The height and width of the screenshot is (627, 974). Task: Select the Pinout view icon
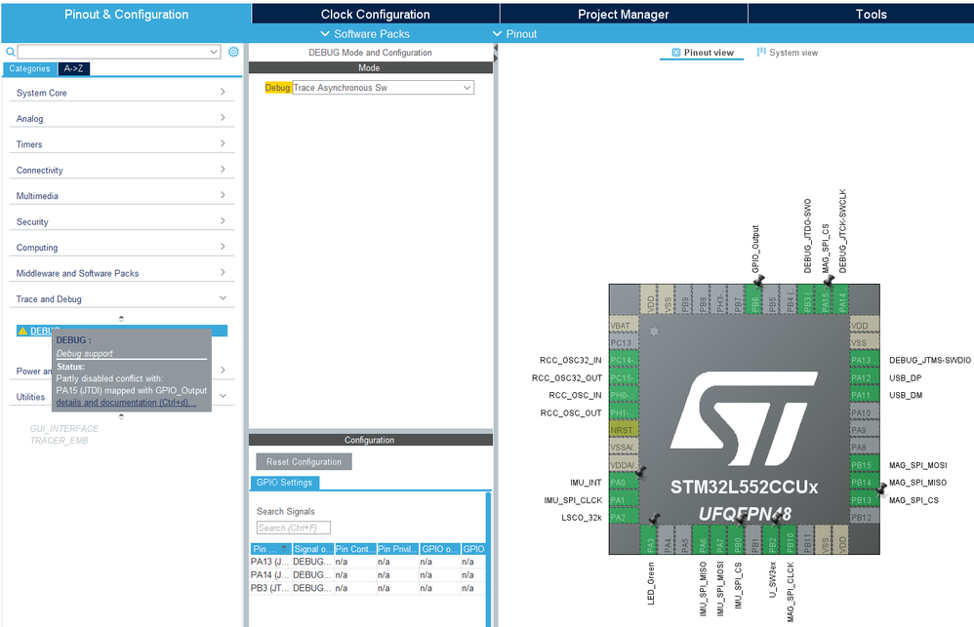[676, 53]
